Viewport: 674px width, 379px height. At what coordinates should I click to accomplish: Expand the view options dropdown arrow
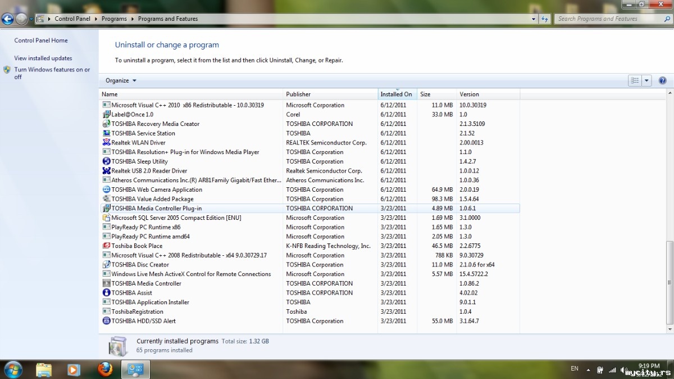[x=646, y=80]
